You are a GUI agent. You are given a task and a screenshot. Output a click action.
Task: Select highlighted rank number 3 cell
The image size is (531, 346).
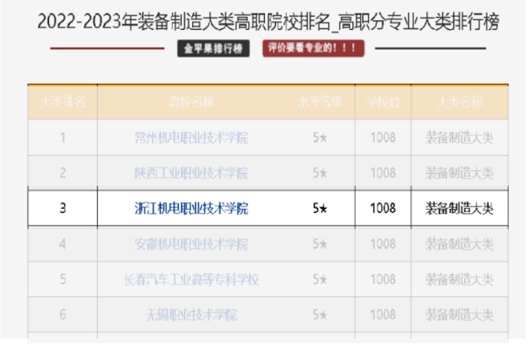pyautogui.click(x=62, y=209)
